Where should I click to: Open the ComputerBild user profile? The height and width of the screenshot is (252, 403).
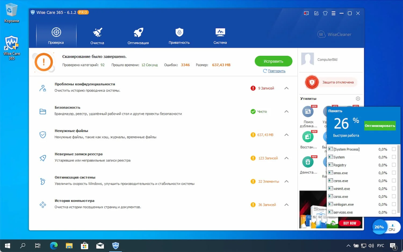pyautogui.click(x=320, y=59)
